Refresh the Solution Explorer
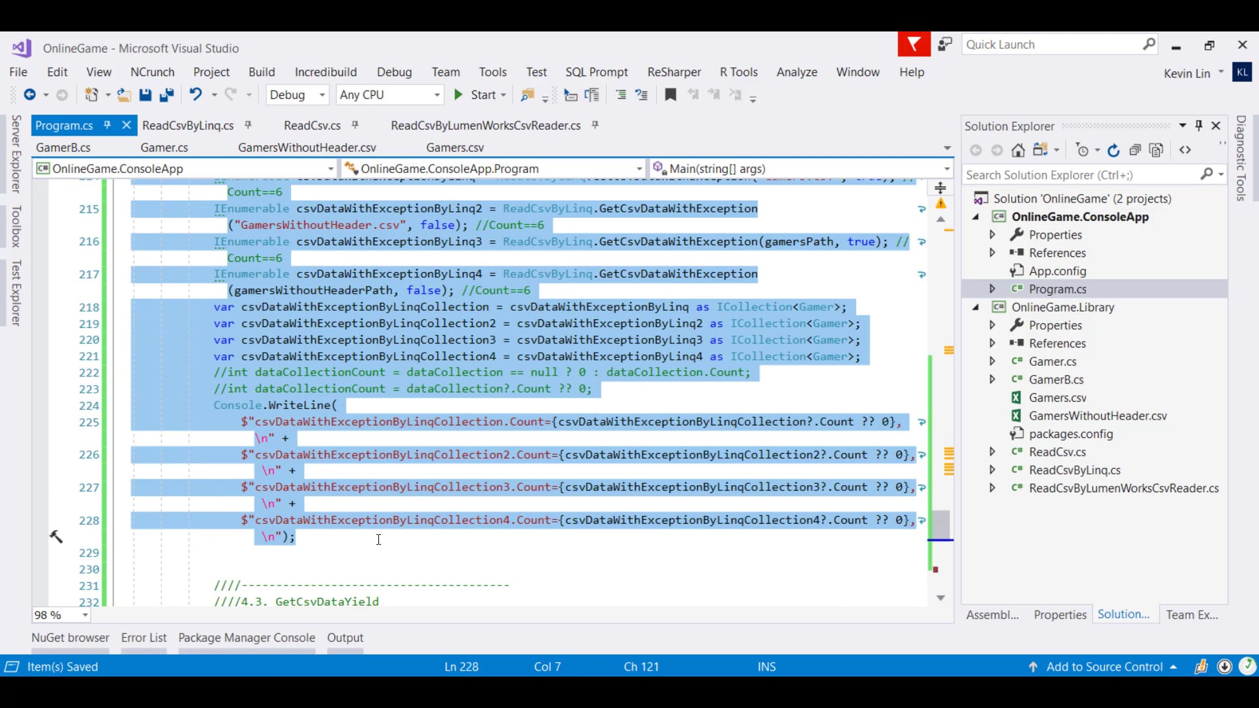This screenshot has width=1259, height=708. click(1113, 150)
